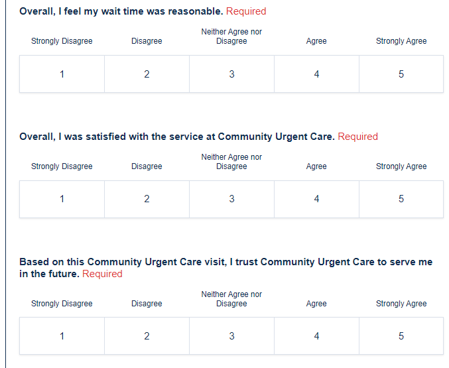
Task: Click Agree label above future trust scale
Action: pyautogui.click(x=316, y=304)
